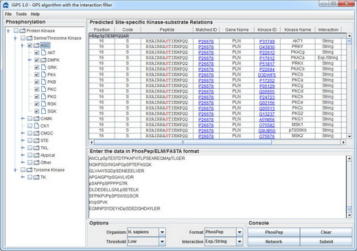This screenshot has height=251, width=357.
Task: Uncheck the PKA kinase checkbox
Action: [36, 75]
